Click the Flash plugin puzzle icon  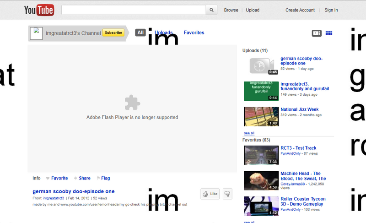click(132, 102)
